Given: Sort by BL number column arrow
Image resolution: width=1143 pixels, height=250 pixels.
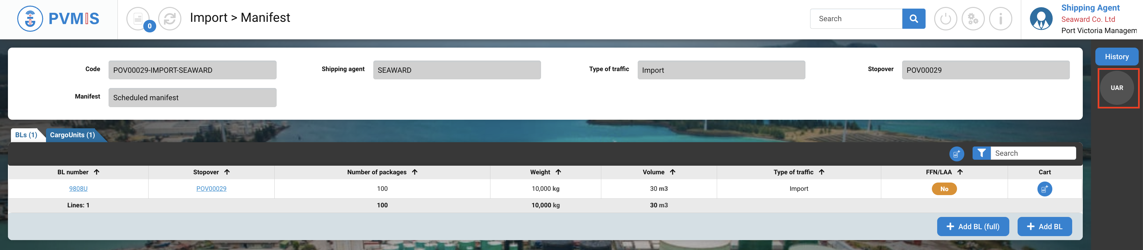Looking at the screenshot, I should (97, 172).
